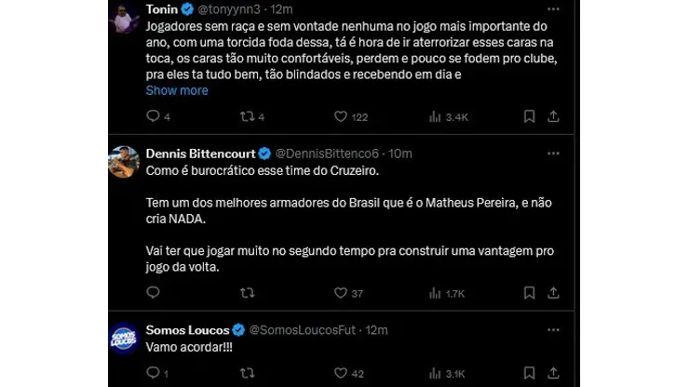Viewport: 689px width, 387px height.
Task: Open Dennis Bittencourt's profile name link
Action: click(199, 153)
